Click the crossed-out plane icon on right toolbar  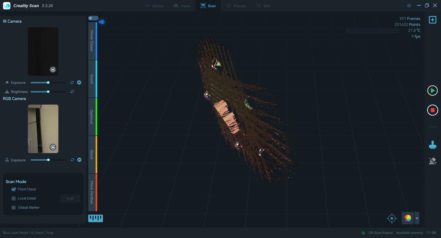coord(432,161)
